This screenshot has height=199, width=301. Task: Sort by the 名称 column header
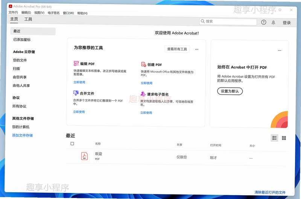(x=98, y=144)
